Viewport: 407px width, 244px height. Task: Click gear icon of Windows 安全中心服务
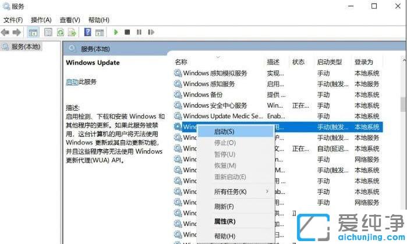(178, 105)
